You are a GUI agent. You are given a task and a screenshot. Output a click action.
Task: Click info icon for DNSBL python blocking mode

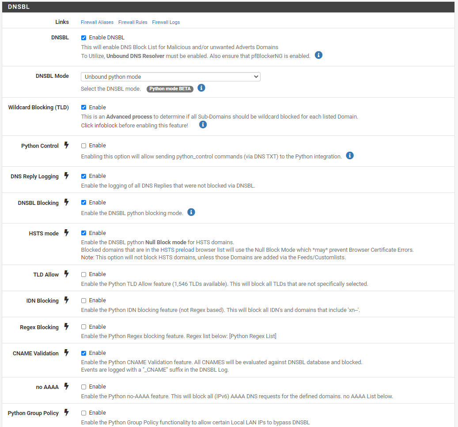pos(191,212)
